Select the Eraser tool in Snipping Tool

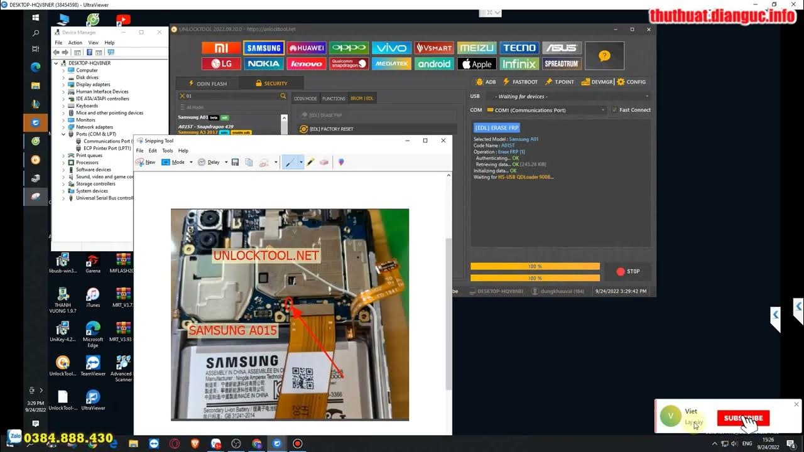[x=324, y=162]
